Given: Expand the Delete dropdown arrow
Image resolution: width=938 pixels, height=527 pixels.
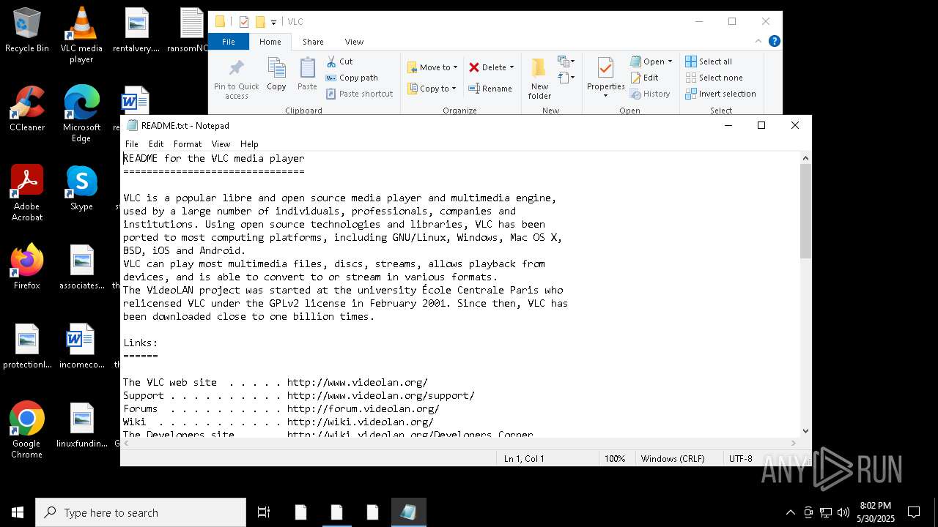Looking at the screenshot, I should (512, 67).
